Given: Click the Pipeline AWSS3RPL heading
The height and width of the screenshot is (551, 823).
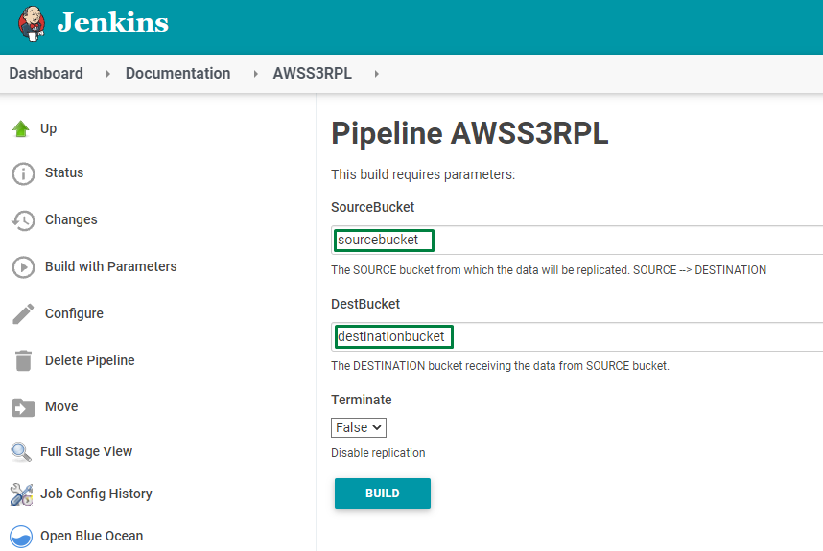Looking at the screenshot, I should coord(470,133).
